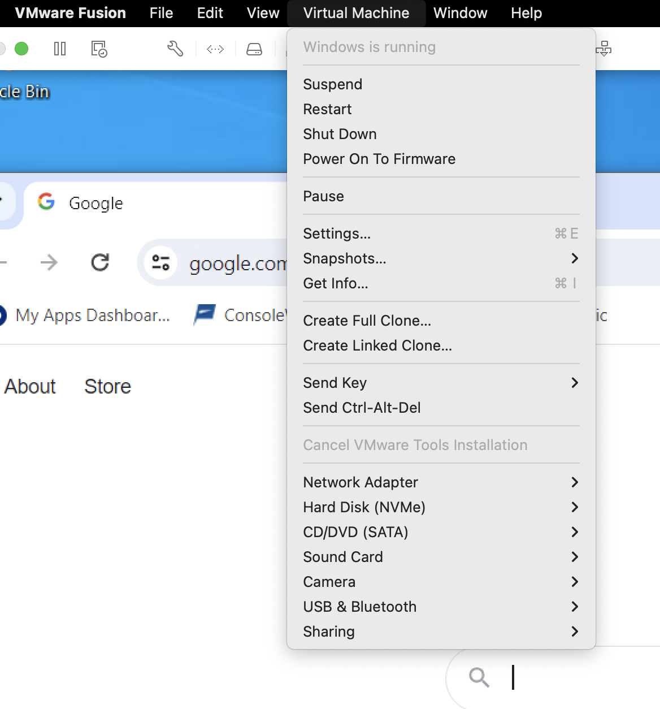Click the network arrows toolbar icon
Screen dimensions: 660x709
coord(215,49)
